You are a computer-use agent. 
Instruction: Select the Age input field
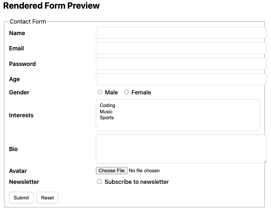click(x=181, y=79)
